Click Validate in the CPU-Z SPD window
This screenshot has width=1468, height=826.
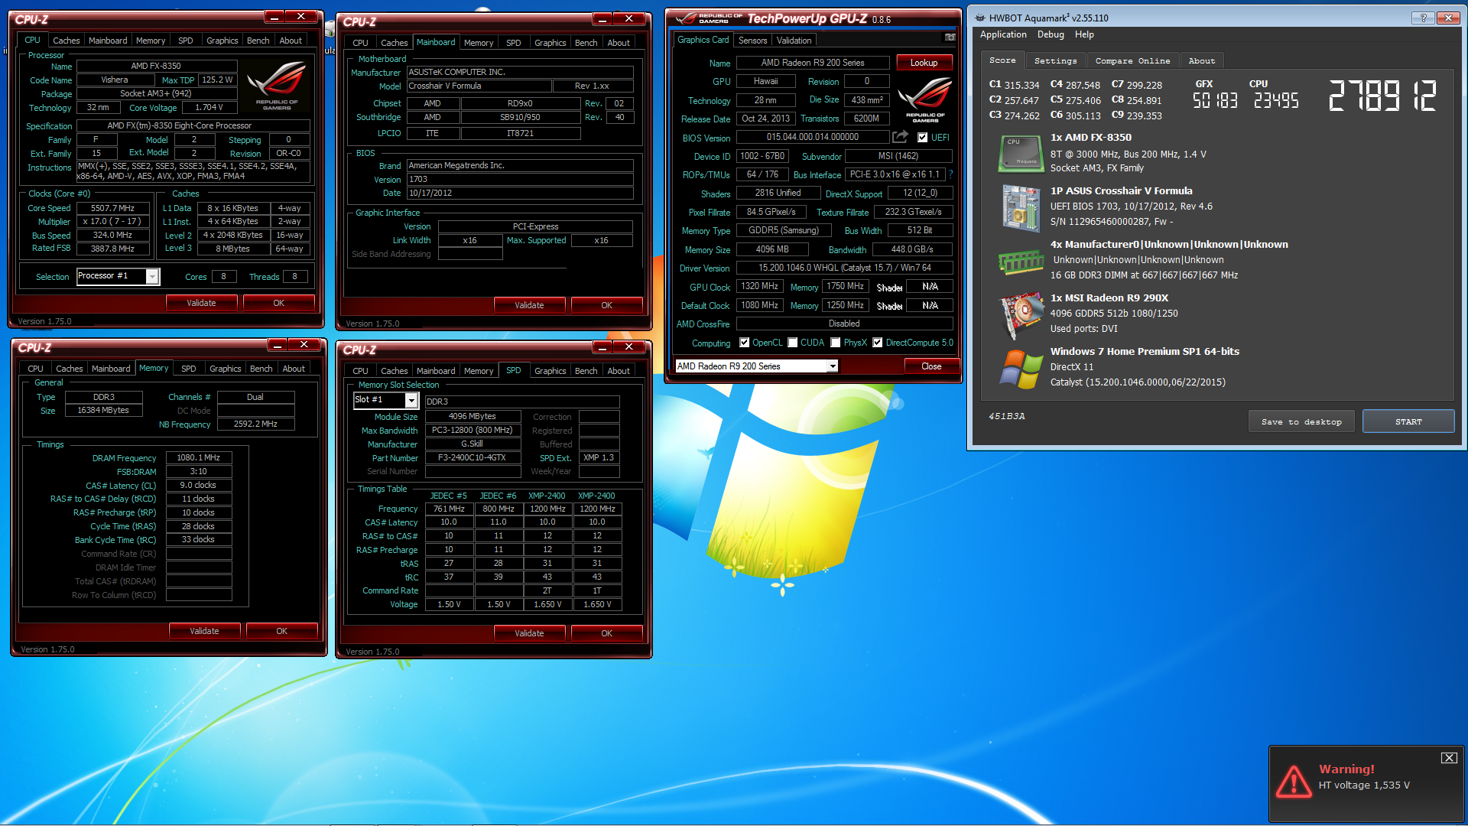[529, 633]
